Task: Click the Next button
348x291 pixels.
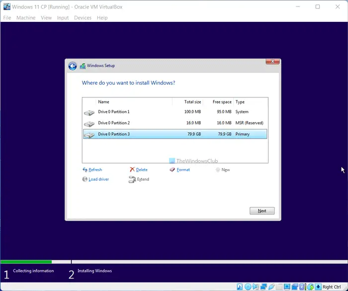Action: click(262, 211)
